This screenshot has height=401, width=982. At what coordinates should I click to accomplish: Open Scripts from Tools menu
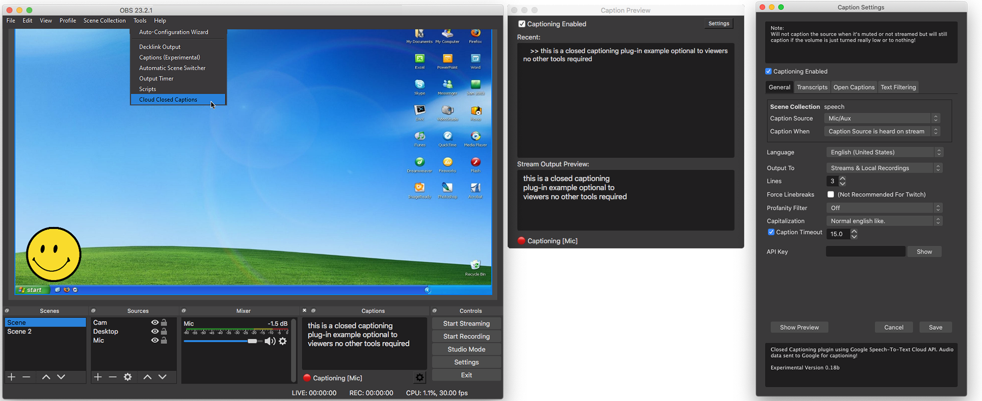[x=178, y=89]
